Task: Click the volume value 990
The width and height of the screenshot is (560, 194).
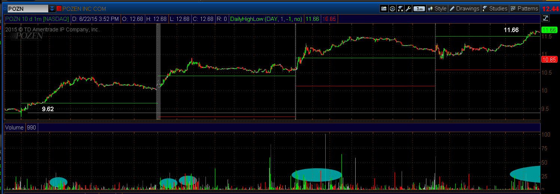Action: point(31,128)
